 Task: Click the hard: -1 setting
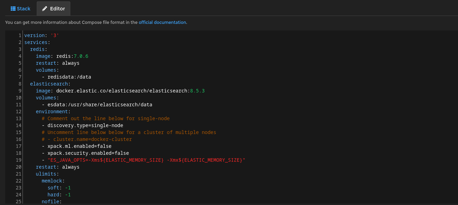(x=59, y=195)
